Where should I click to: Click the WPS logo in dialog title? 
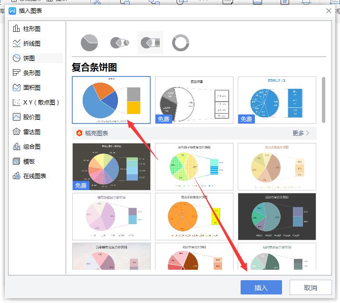[12, 11]
